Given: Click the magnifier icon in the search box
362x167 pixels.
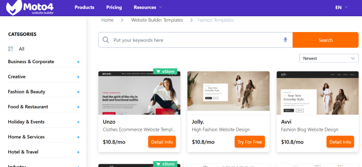Looking at the screenshot, I should (106, 40).
